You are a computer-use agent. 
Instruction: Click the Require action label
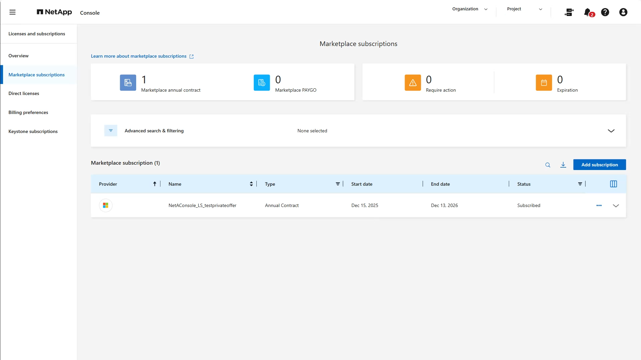pos(441,90)
